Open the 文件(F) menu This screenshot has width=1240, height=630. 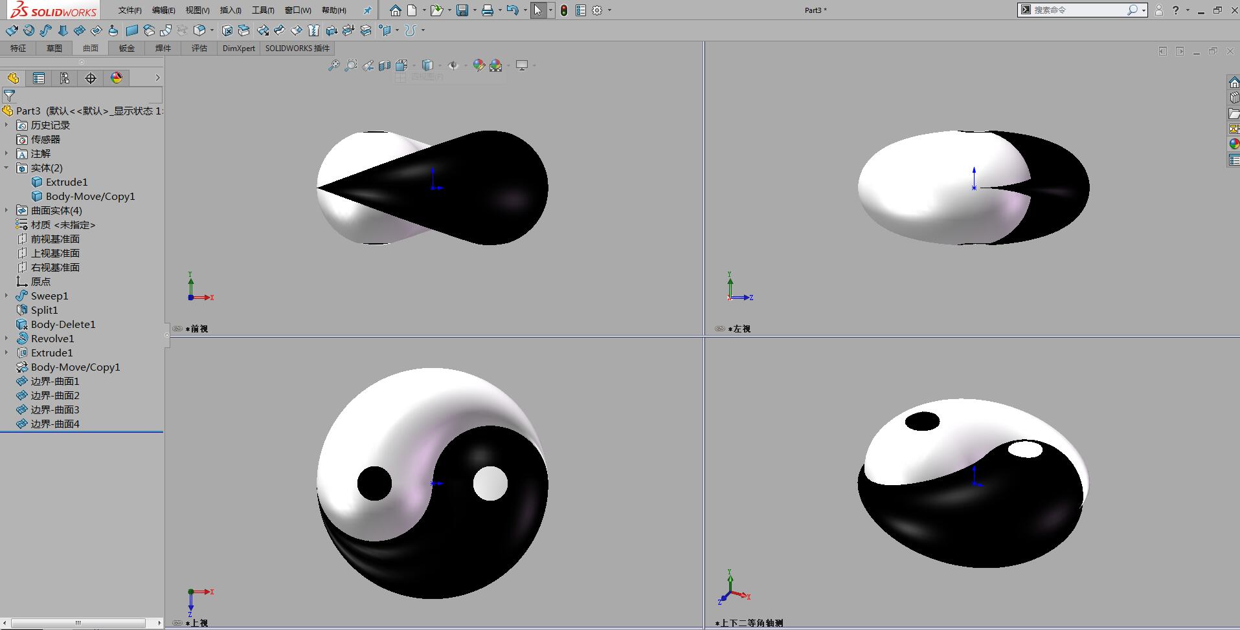click(x=130, y=10)
